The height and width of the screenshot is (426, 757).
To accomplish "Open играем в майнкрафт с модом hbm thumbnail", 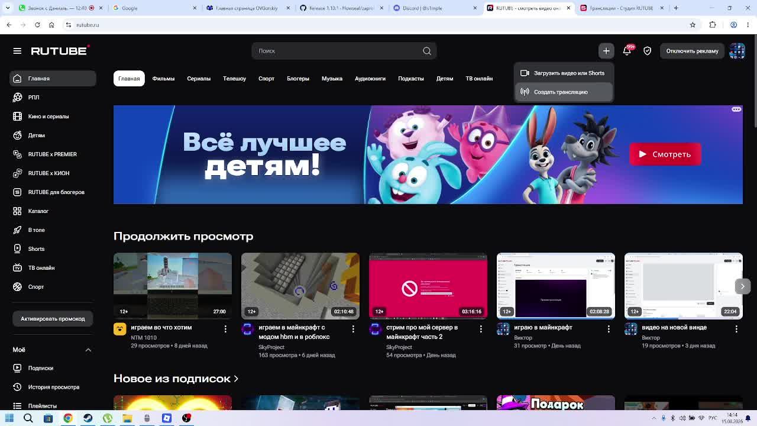I will (x=300, y=286).
